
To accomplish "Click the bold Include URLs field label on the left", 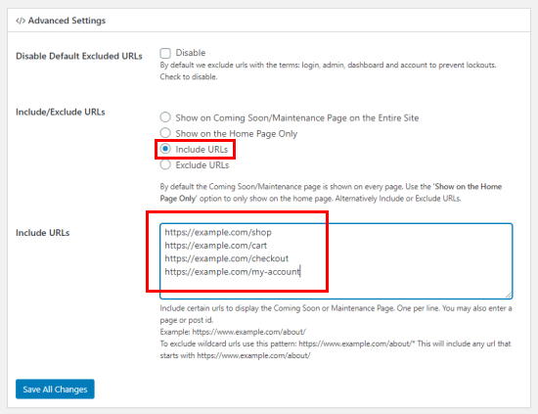I will 42,233.
